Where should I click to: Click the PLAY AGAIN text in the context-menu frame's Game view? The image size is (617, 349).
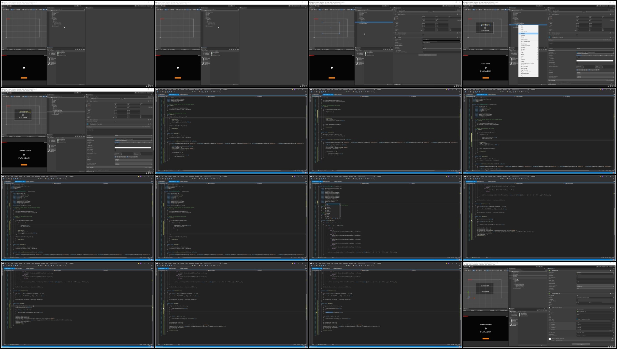[486, 71]
